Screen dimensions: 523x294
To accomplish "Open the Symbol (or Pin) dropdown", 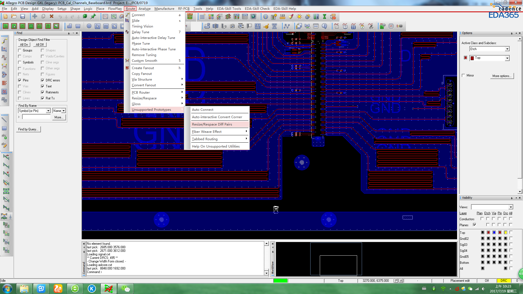I will pos(48,111).
